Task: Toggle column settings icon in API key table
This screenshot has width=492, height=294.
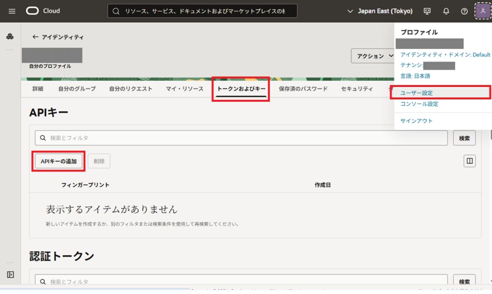Action: (469, 161)
